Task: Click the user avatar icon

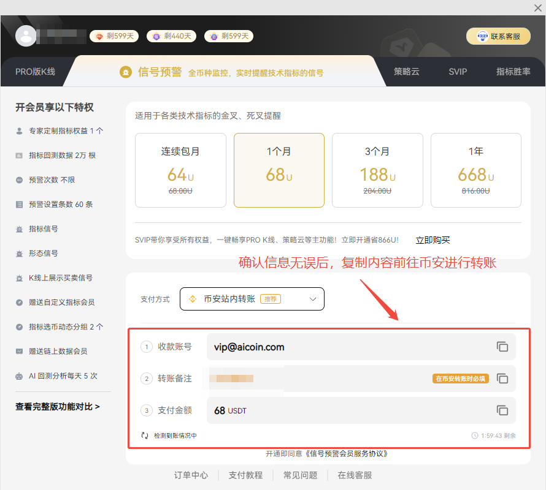Action: click(x=26, y=36)
